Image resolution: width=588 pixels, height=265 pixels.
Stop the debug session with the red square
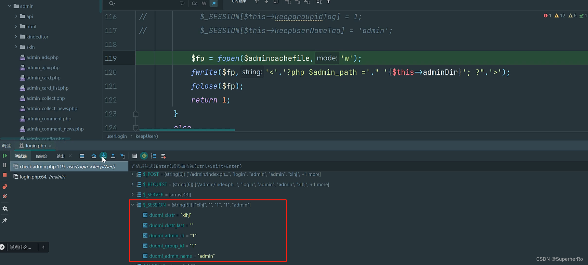5,175
